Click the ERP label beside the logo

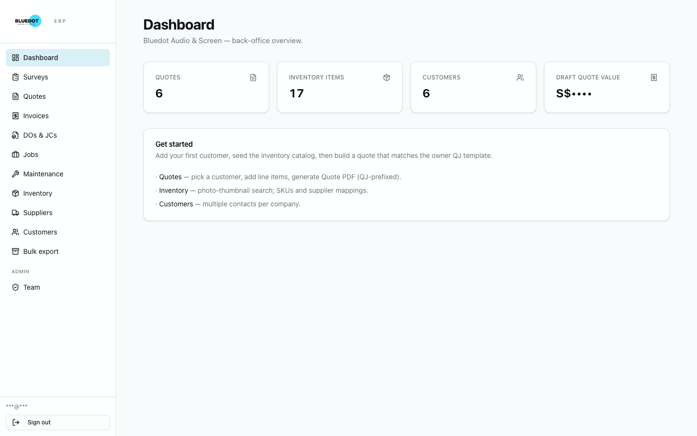pos(60,21)
